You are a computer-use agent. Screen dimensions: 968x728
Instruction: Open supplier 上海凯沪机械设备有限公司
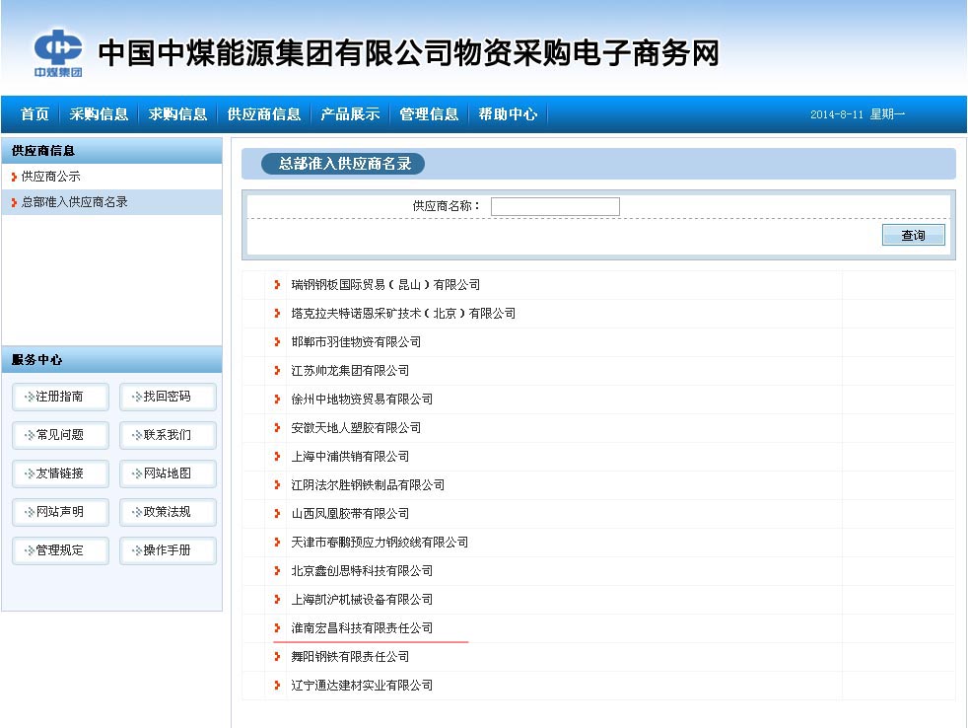tap(362, 600)
